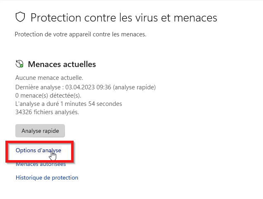Click the shield icon beside the page title

coord(20,17)
